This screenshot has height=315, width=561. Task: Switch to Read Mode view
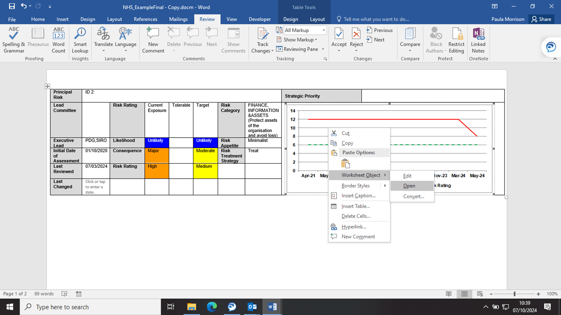coord(449,294)
